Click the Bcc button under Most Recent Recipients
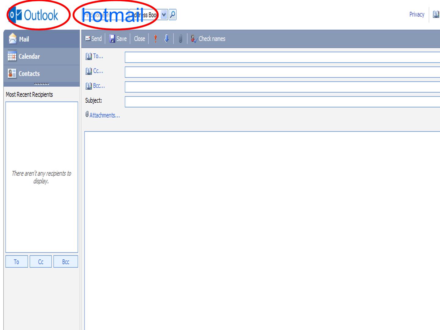 pos(66,262)
